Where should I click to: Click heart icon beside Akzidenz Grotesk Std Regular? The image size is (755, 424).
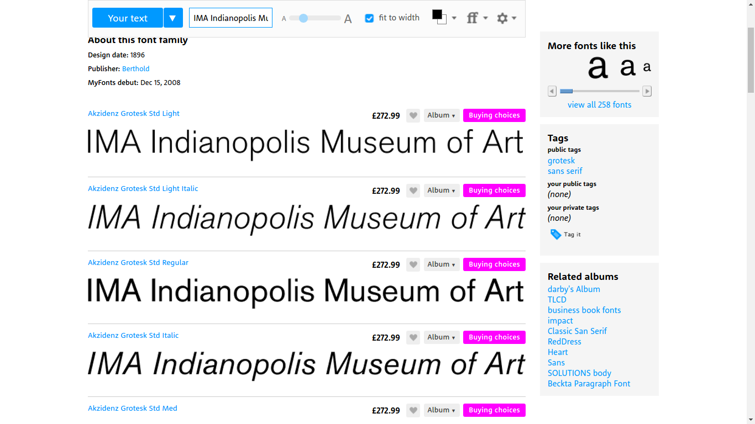click(x=413, y=264)
